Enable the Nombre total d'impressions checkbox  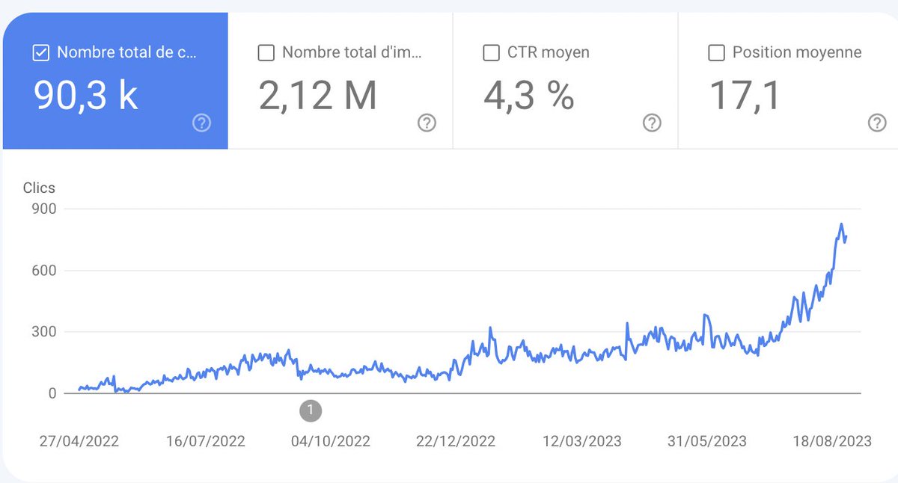pyautogui.click(x=266, y=53)
